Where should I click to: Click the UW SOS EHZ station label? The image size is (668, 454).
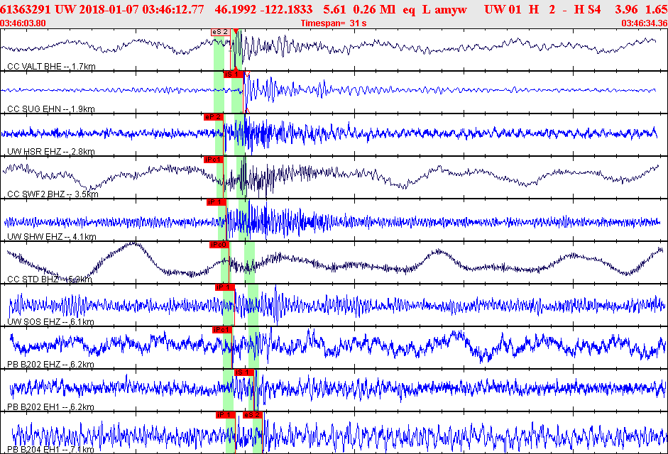[50, 322]
